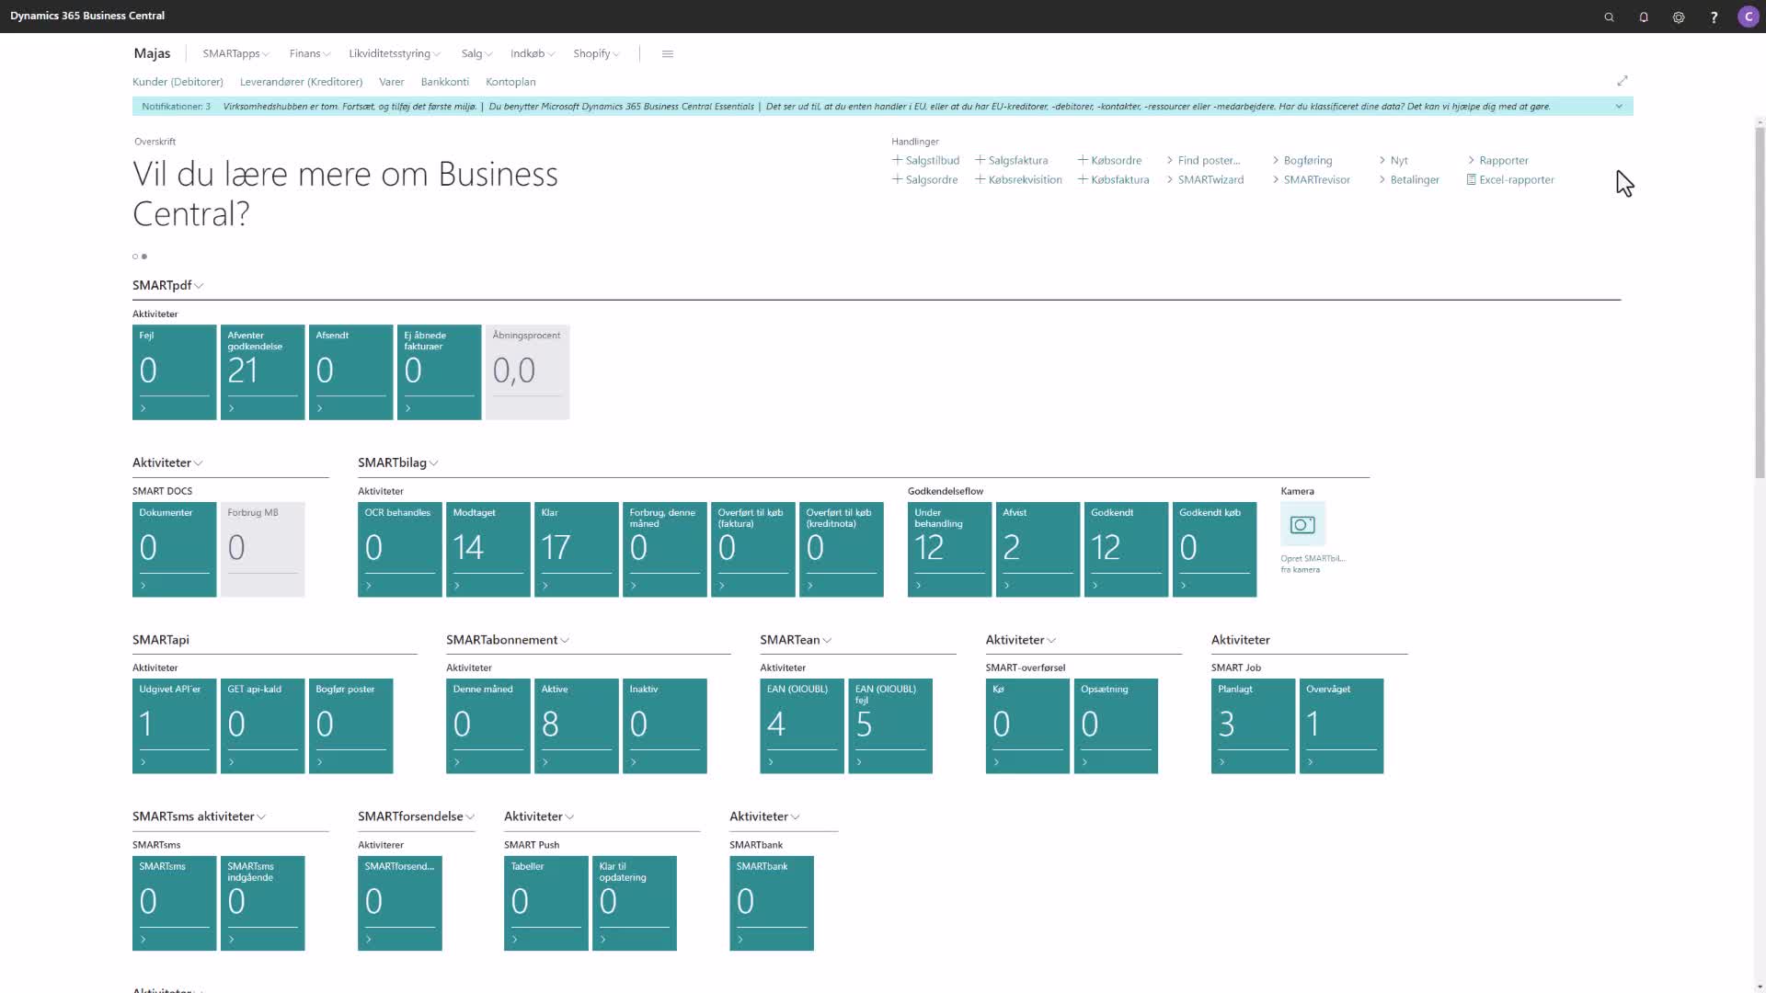This screenshot has width=1766, height=993.
Task: Expand the SMARTsms aktiviteter section chevron
Action: pos(261,817)
